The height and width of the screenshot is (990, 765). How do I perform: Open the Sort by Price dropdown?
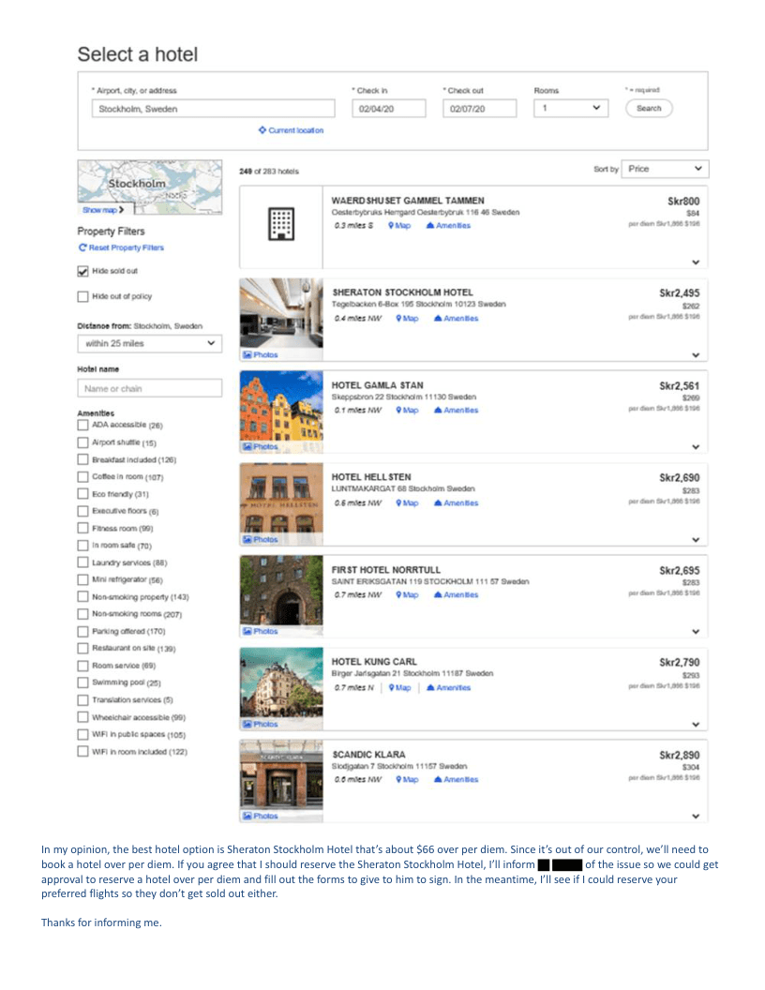coord(667,170)
